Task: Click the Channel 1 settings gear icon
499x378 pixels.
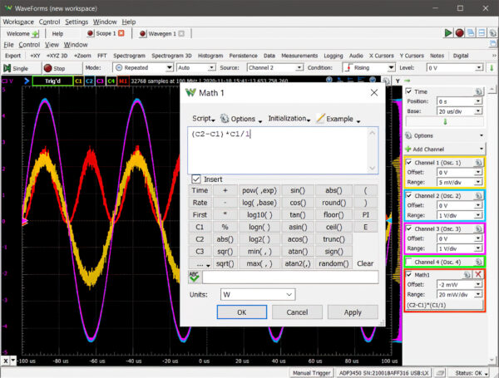Action: [x=480, y=161]
